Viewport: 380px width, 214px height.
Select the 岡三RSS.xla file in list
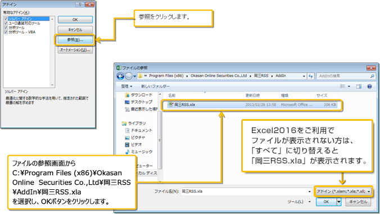(x=252, y=105)
